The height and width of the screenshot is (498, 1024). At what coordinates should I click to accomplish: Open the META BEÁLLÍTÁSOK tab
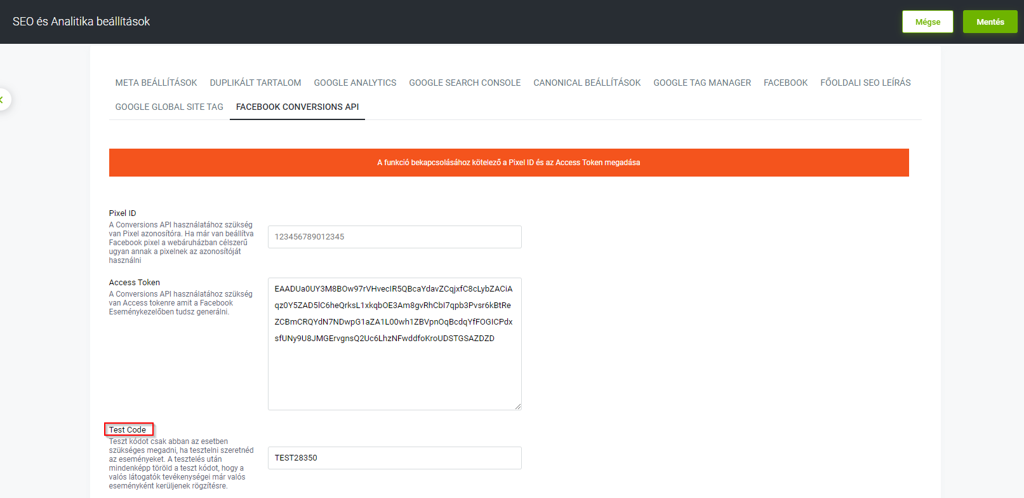[156, 83]
